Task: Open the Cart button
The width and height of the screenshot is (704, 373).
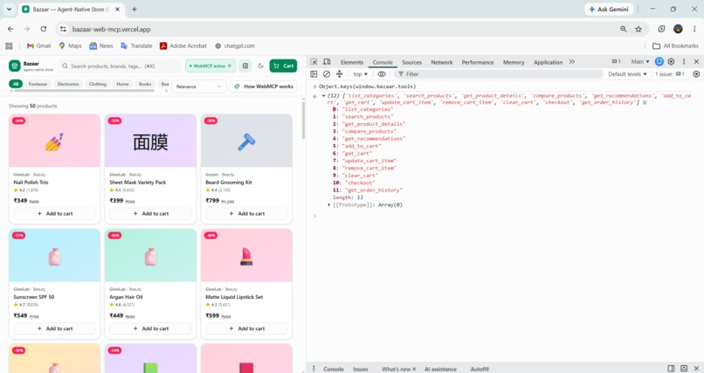Action: pyautogui.click(x=283, y=66)
